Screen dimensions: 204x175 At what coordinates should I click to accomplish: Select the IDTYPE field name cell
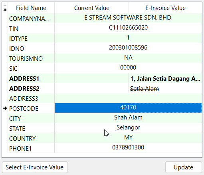click(31, 38)
